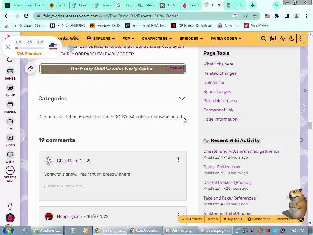The width and height of the screenshot is (313, 235).
Task: Open the GAMES section in Fandom sidebar
Action: click(x=10, y=74)
